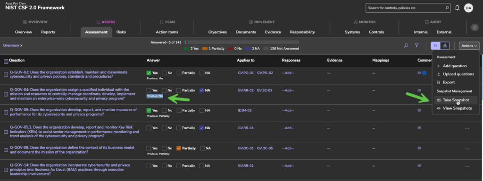Screen dimensions: 483x181
Task: Tick Yes checkbox for Q-GOV-02
Action: 149,73
